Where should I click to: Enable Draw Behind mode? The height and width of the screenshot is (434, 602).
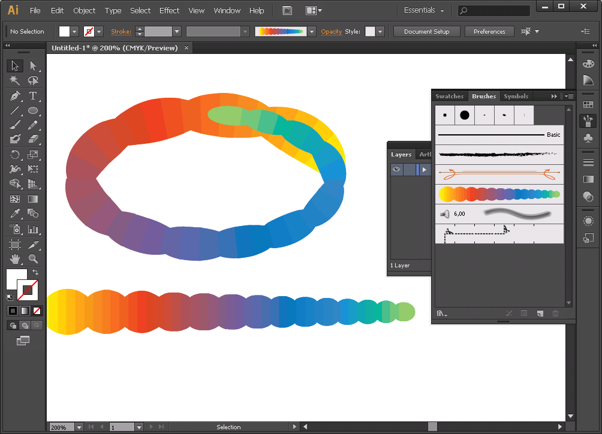[x=25, y=325]
